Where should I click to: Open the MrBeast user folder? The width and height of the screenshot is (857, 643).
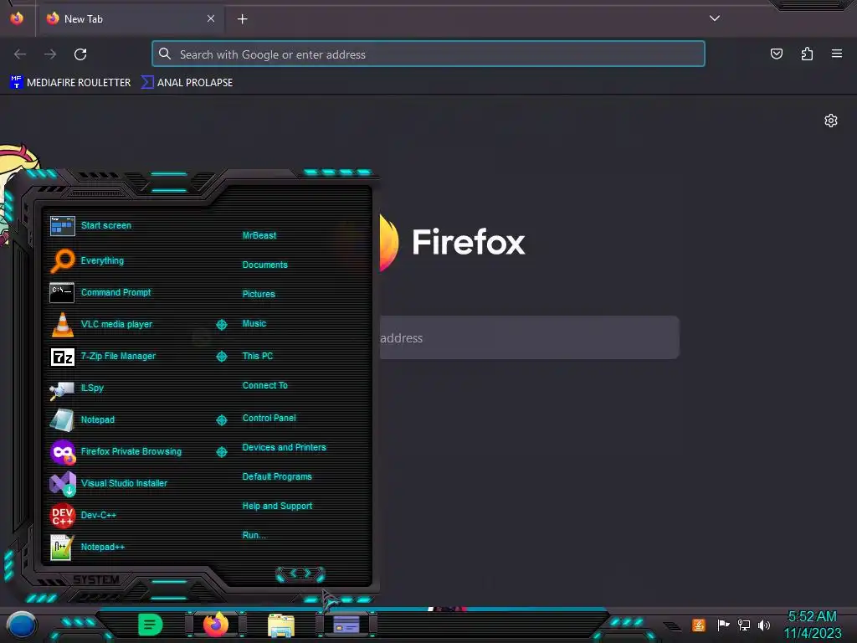tap(259, 235)
